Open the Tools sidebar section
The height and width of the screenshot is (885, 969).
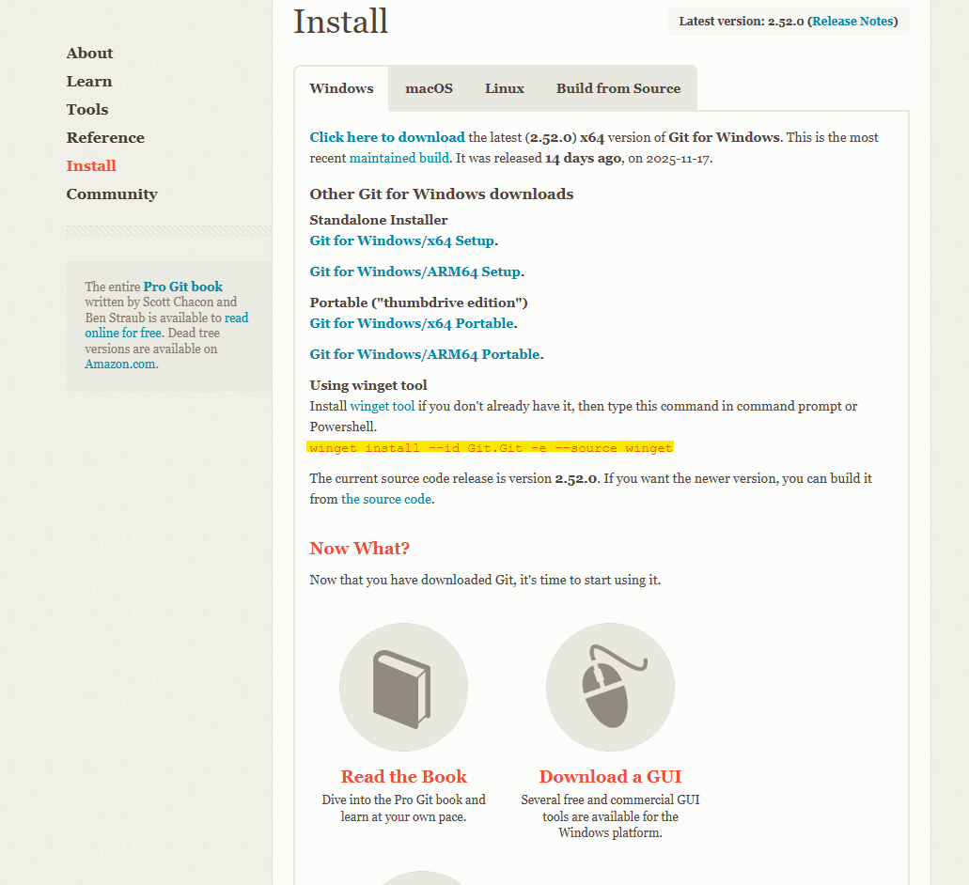tap(87, 110)
